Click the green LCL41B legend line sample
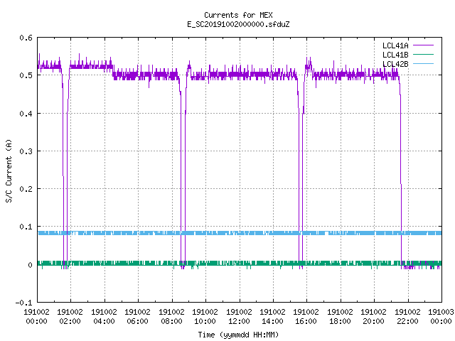Viewport: 455px width, 341px height. [x=423, y=54]
